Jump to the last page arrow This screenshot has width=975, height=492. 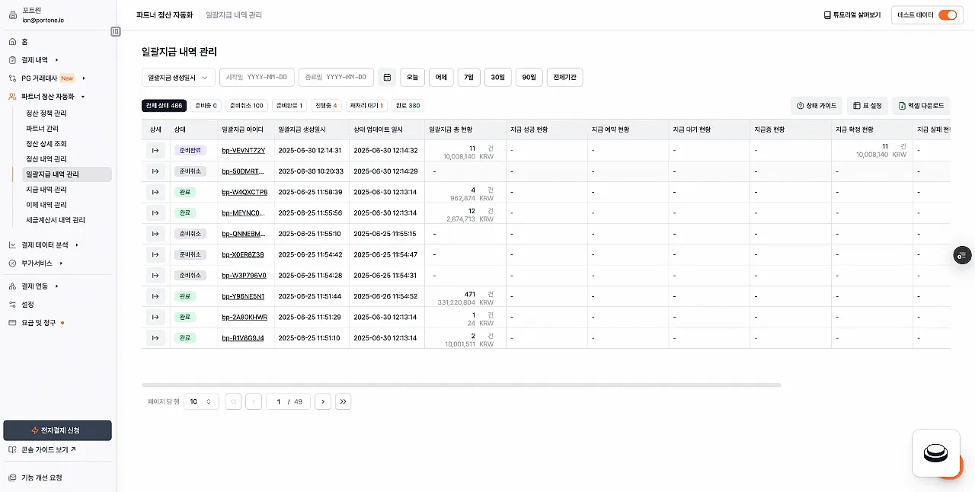(x=343, y=401)
